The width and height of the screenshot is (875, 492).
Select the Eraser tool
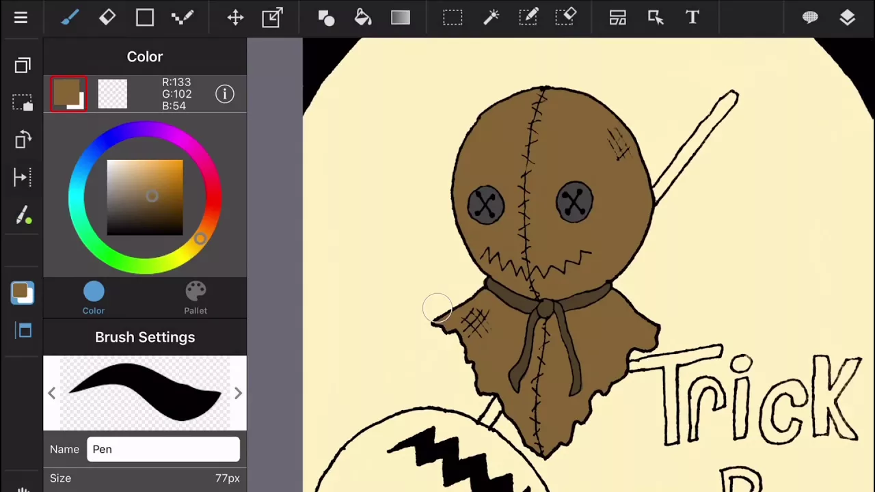coord(107,18)
